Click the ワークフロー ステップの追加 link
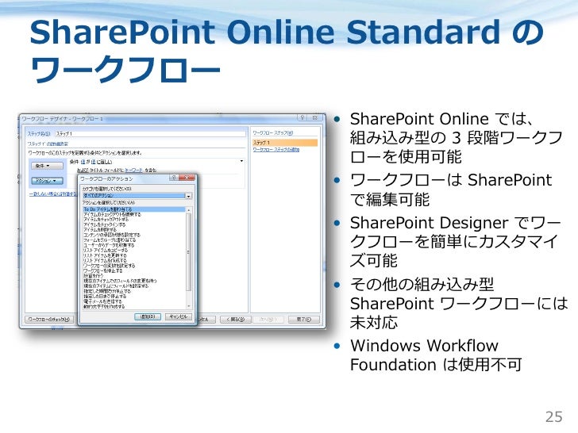The image size is (578, 433). 276,149
